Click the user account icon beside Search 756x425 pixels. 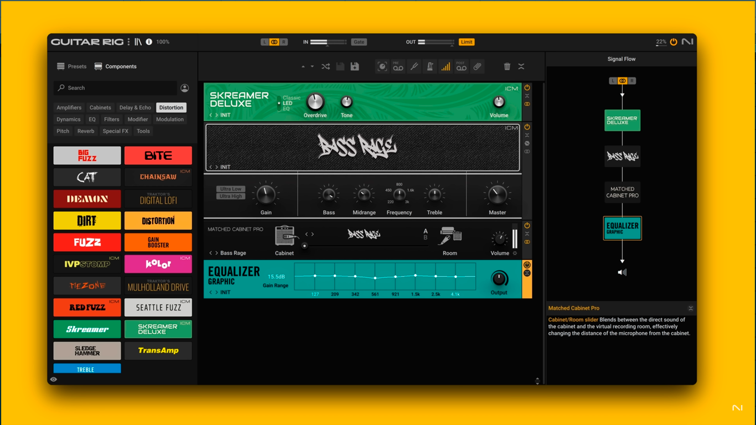click(x=185, y=88)
